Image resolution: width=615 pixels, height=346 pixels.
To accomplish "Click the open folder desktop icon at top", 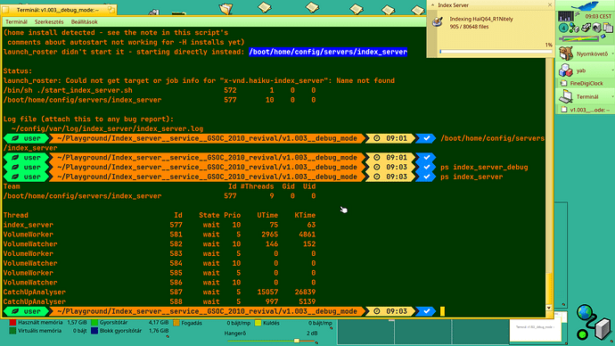I will point(225,8).
